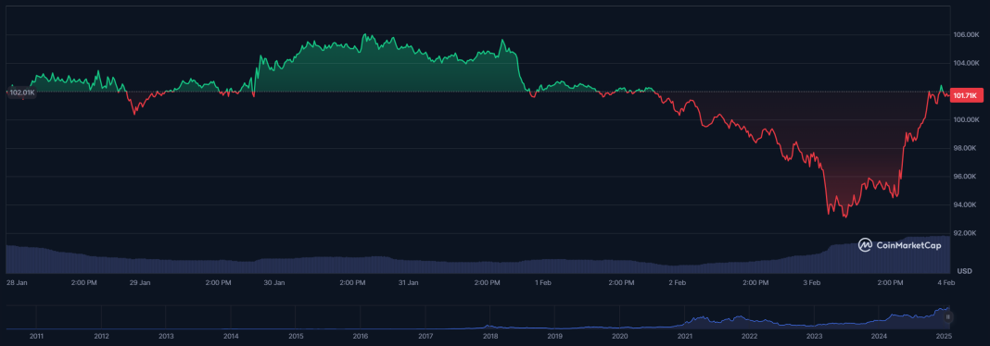Click the USD currency label
Viewport: 990px width, 346px height.
[965, 271]
